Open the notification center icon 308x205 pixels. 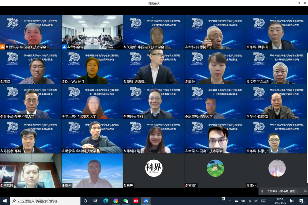point(301,201)
